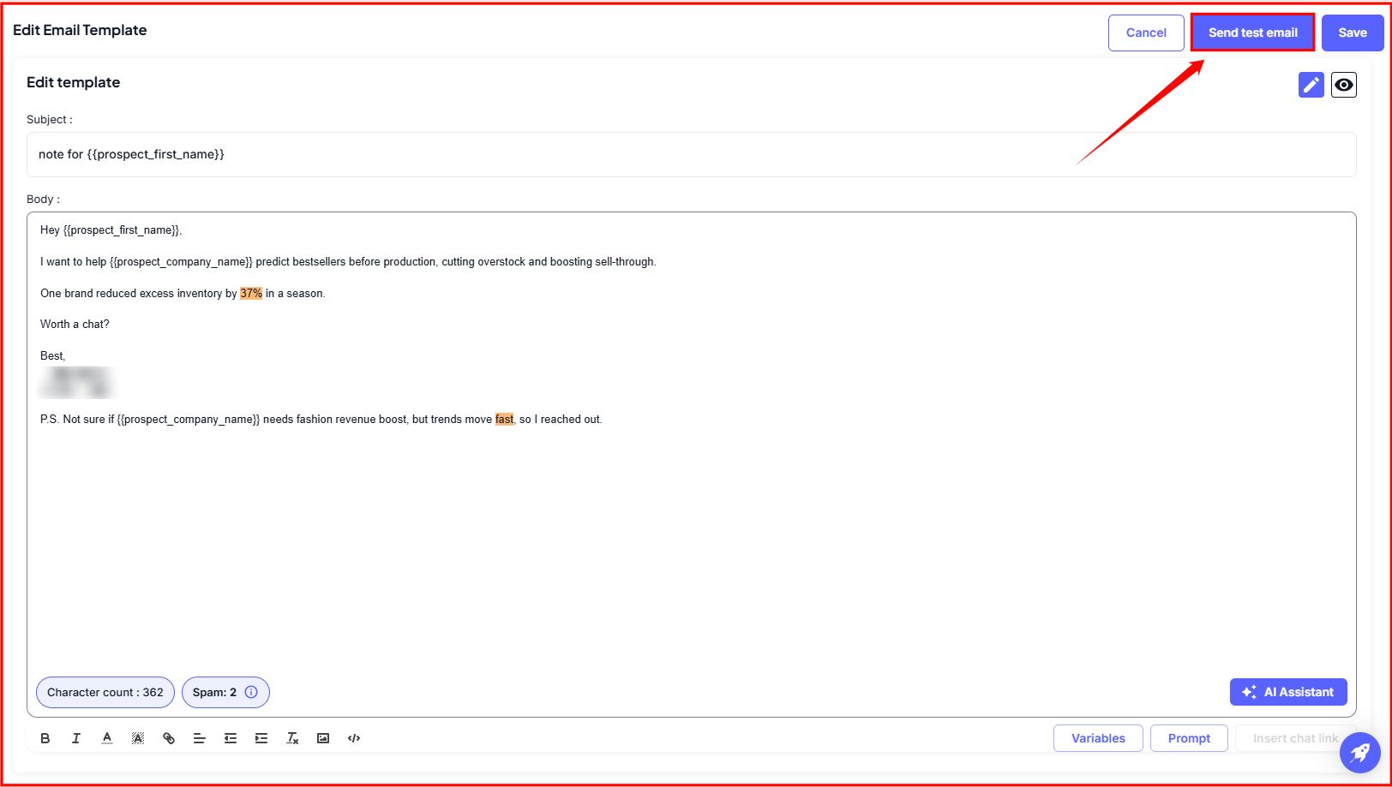The image size is (1392, 787).
Task: Click the insert link icon
Action: click(169, 738)
